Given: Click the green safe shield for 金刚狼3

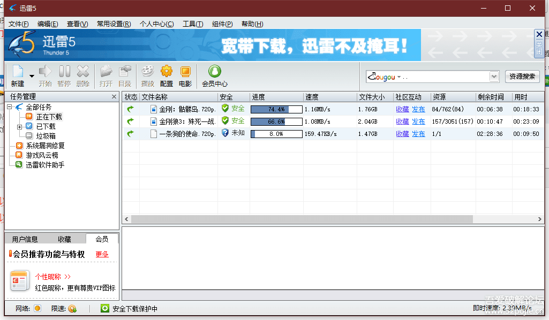Looking at the screenshot, I should [x=225, y=120].
